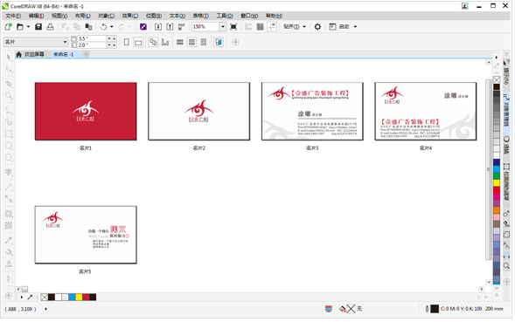This screenshot has width=515, height=322.
Task: Click the Print icon
Action: coord(50,27)
